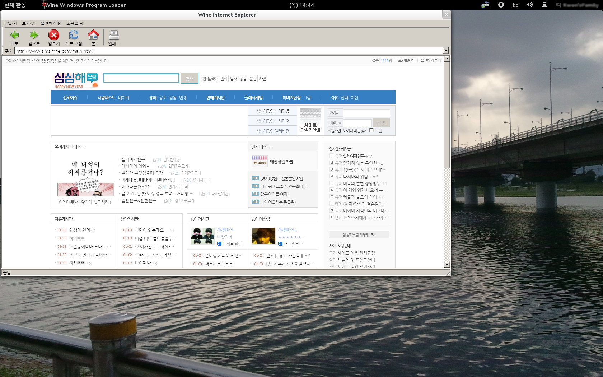Open the 포인트랭킹 link at top
This screenshot has width=603, height=377.
point(406,61)
